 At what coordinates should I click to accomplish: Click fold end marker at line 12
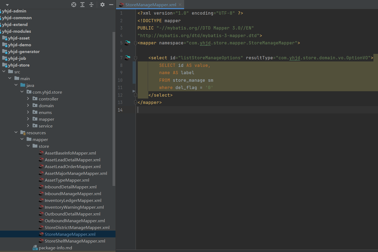click(x=136, y=95)
